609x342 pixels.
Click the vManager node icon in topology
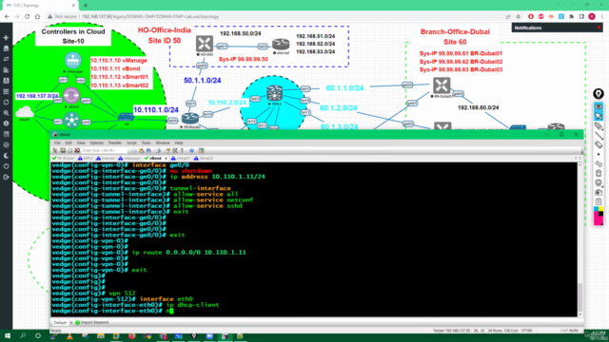click(72, 60)
